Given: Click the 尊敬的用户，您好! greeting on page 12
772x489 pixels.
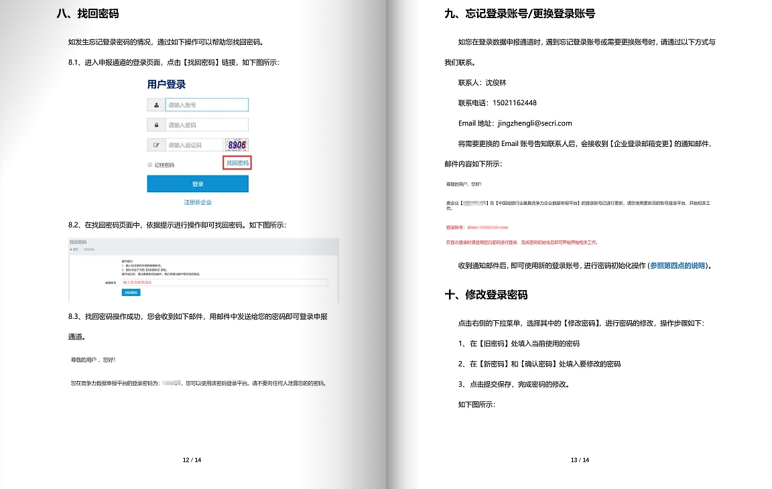Looking at the screenshot, I should pos(93,360).
